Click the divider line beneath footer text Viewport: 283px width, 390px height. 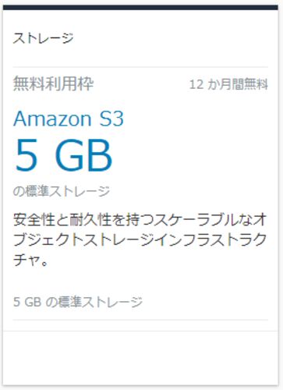[x=140, y=320]
